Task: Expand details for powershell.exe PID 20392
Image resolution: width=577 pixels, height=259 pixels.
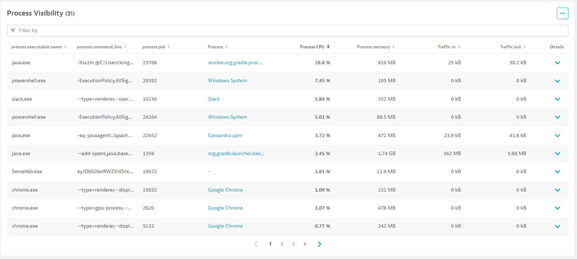Action: [557, 81]
